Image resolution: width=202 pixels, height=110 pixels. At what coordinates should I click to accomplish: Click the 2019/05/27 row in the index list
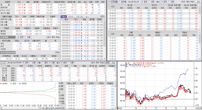tap(82, 25)
